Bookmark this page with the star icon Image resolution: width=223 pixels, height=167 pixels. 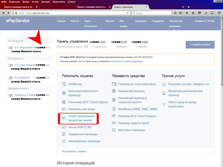175,13
